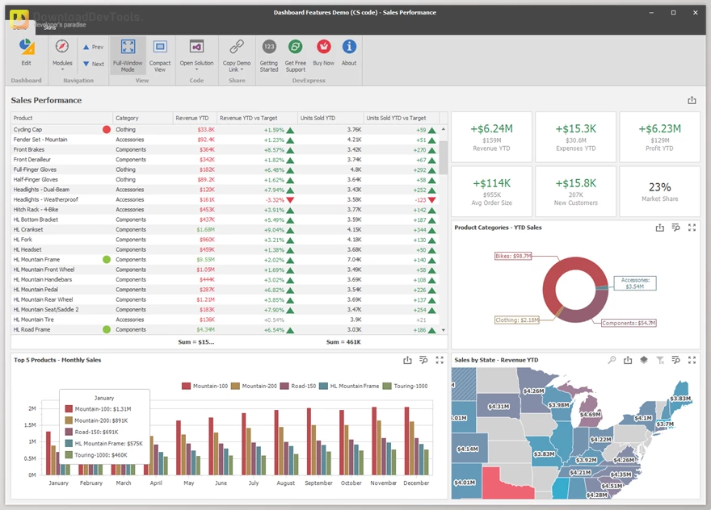Expand the Modules dropdown

pyautogui.click(x=62, y=55)
